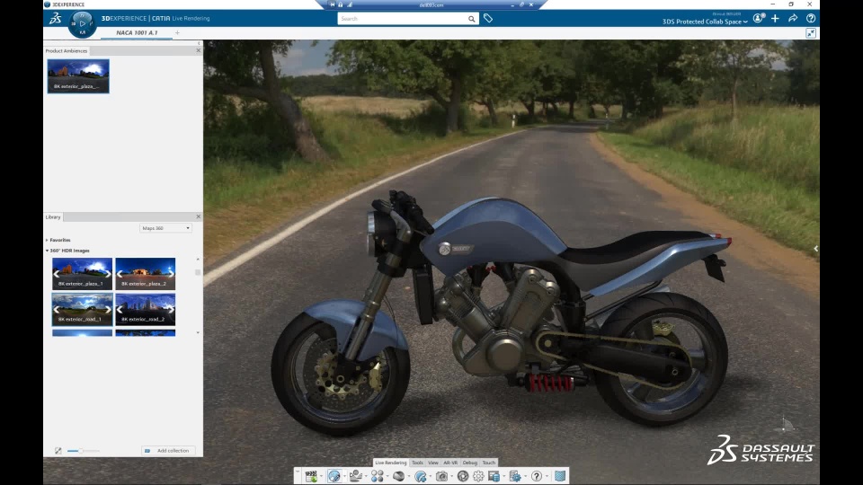Click the camera icon in toolbar
The height and width of the screenshot is (485, 863).
tap(441, 476)
